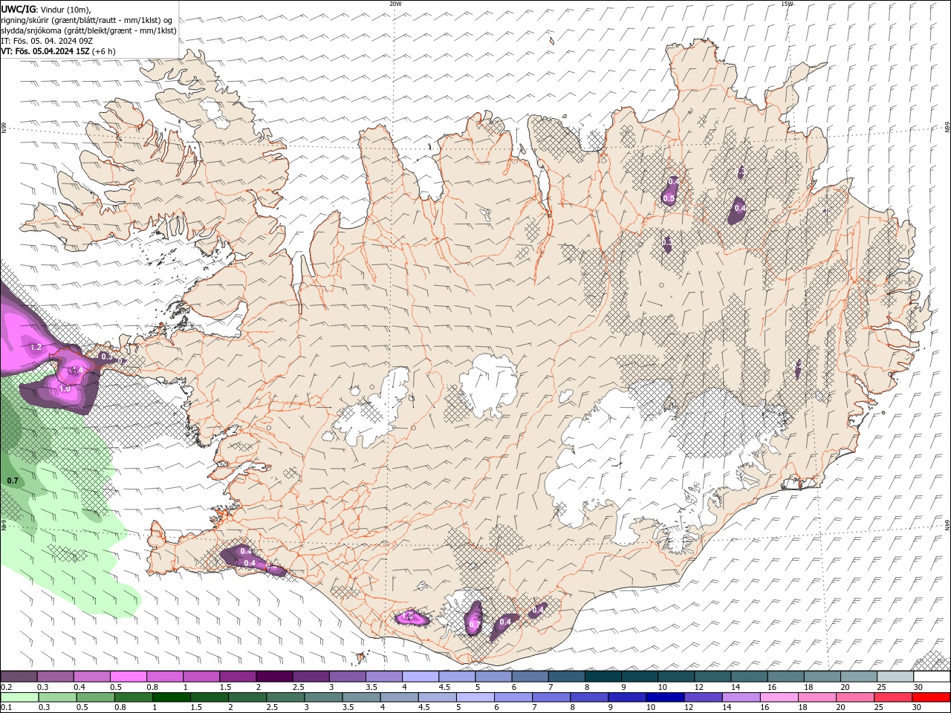Screen dimensions: 951x713
Task: Click the '0.2' label on the upper legend row
Action: coord(6,687)
